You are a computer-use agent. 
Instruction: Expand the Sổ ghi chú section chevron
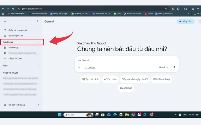point(38,42)
